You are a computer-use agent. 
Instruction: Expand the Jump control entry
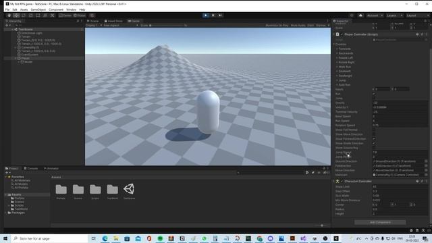[337, 80]
